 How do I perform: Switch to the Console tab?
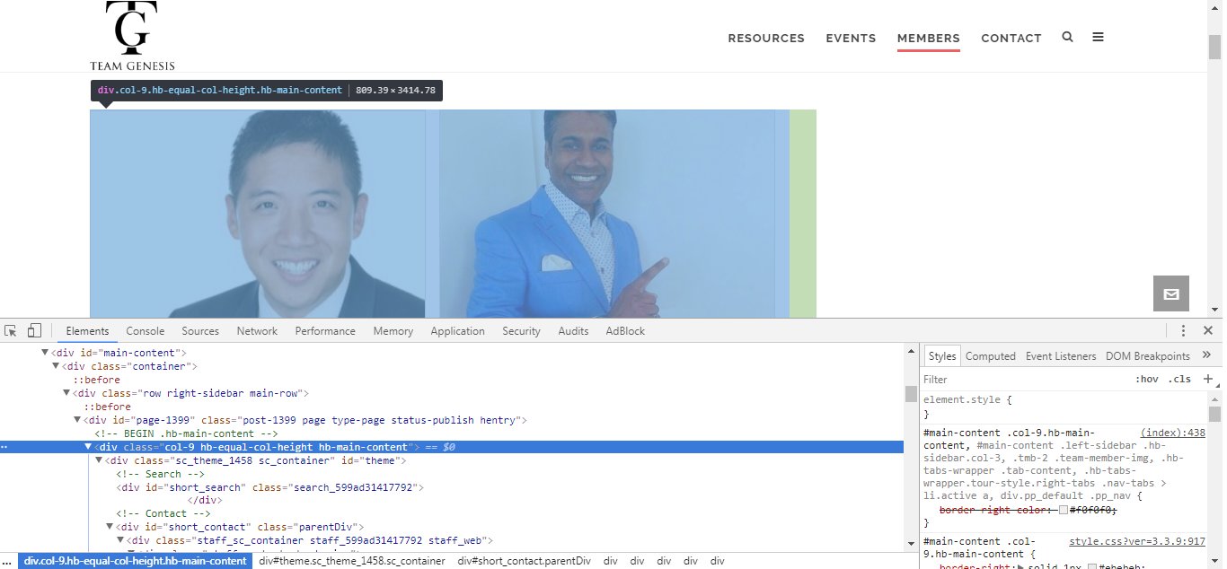(146, 330)
